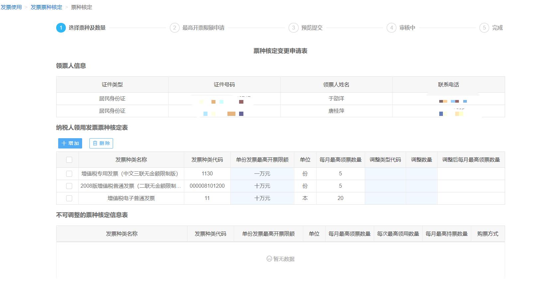Click the 于劭洋 name cell

coord(336,99)
